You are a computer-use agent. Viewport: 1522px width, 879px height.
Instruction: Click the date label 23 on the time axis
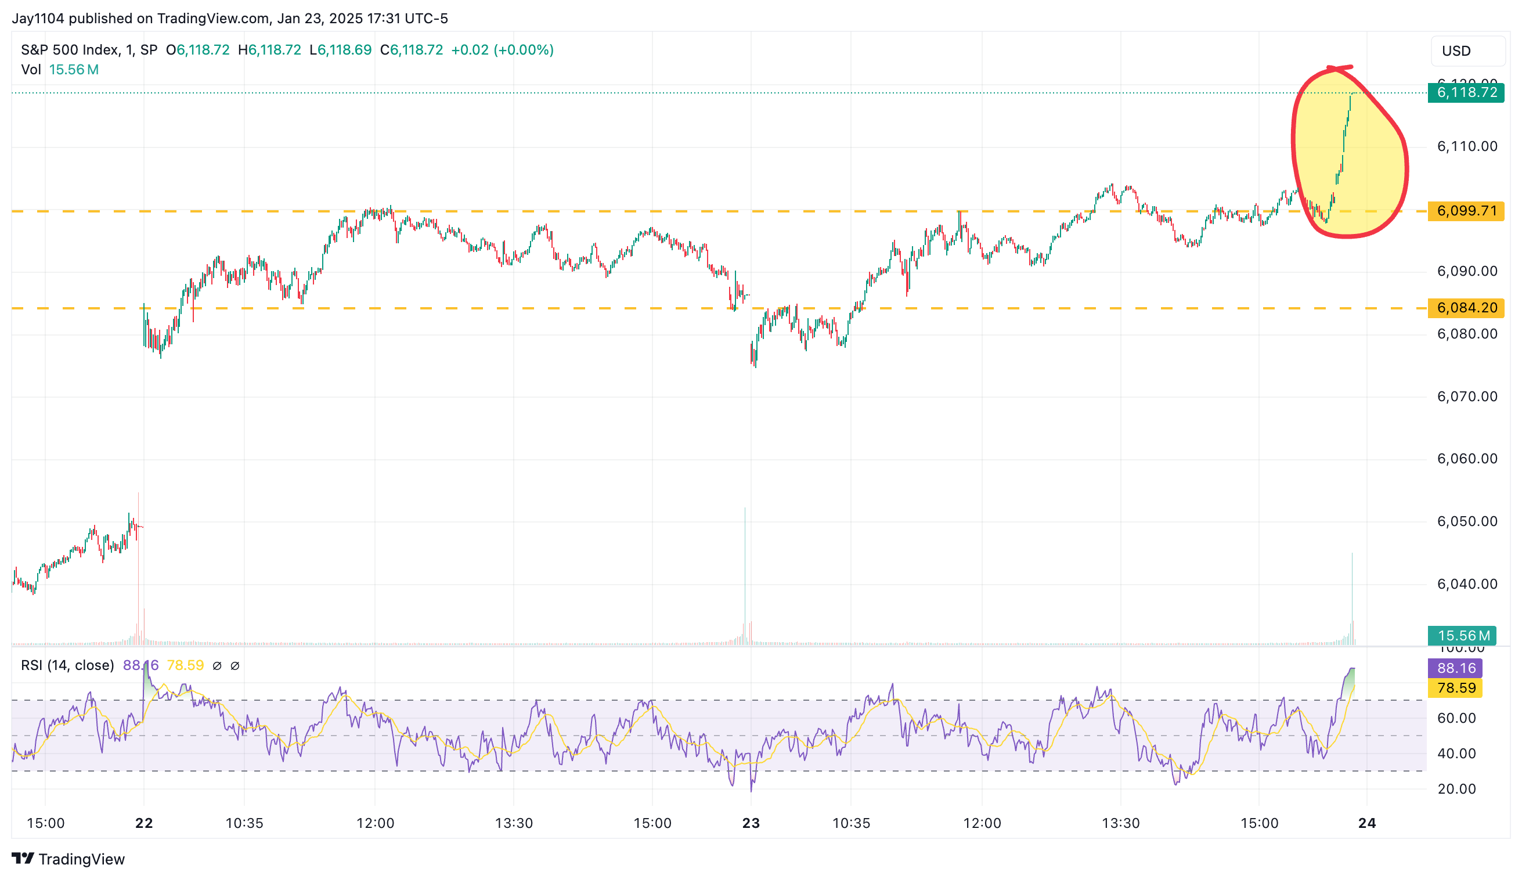(x=751, y=823)
